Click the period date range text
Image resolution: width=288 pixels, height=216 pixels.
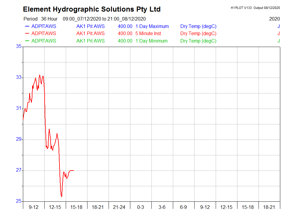coord(104,19)
